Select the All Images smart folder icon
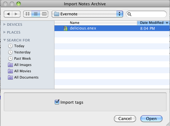The image size is (170, 126). pos(10,65)
